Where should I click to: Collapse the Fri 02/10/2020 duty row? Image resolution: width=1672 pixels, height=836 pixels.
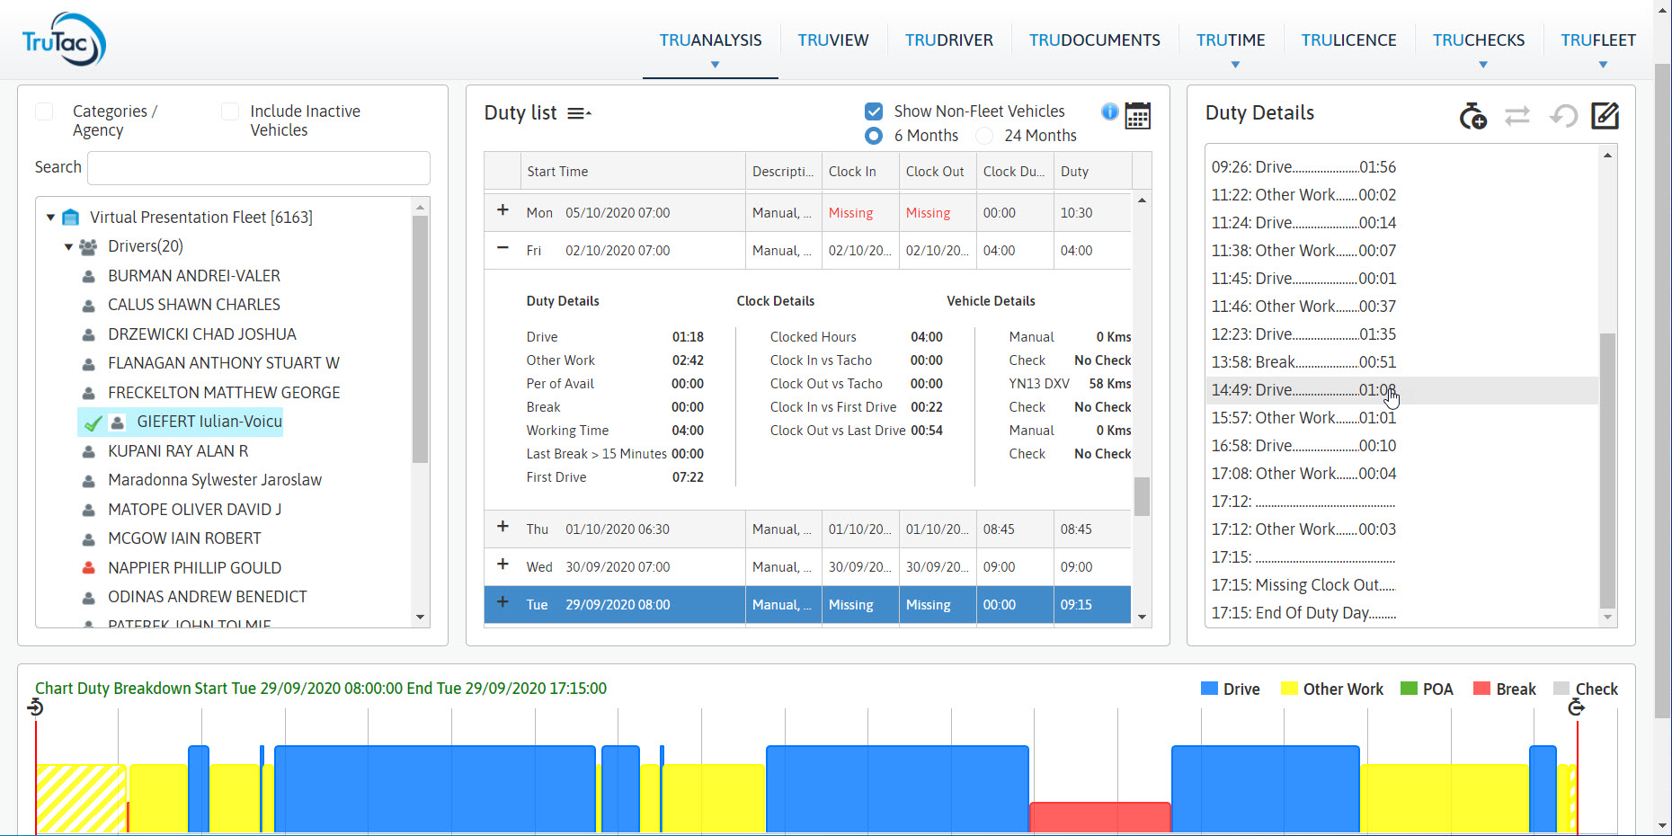(x=502, y=249)
